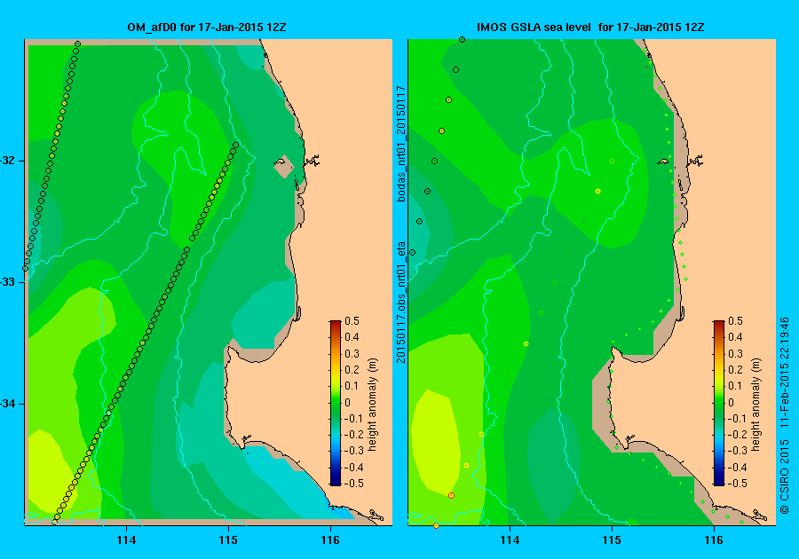This screenshot has height=559, width=799.
Task: Click the '-0.2' colorbar value on the left map
Action: point(354,434)
